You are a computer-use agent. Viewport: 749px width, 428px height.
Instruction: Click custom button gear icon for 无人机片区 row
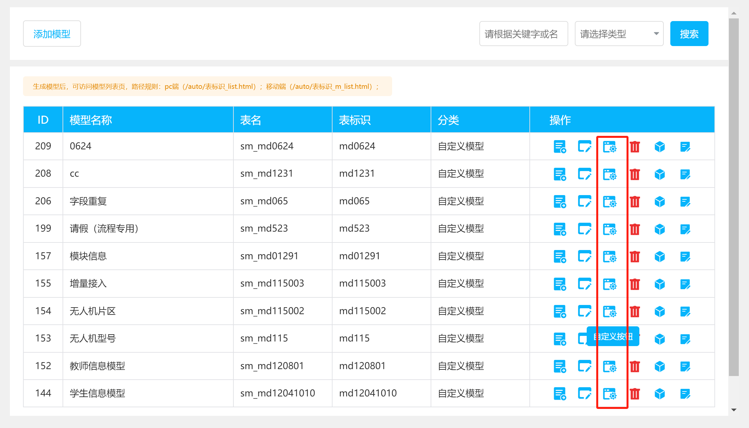click(609, 312)
